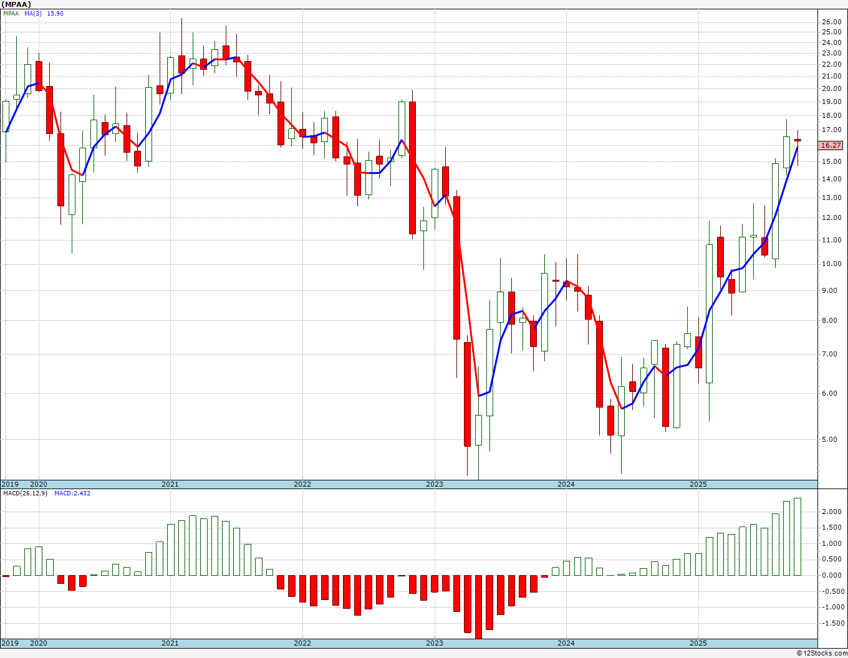Click the 22.00 price axis label
The width and height of the screenshot is (848, 658).
(831, 64)
